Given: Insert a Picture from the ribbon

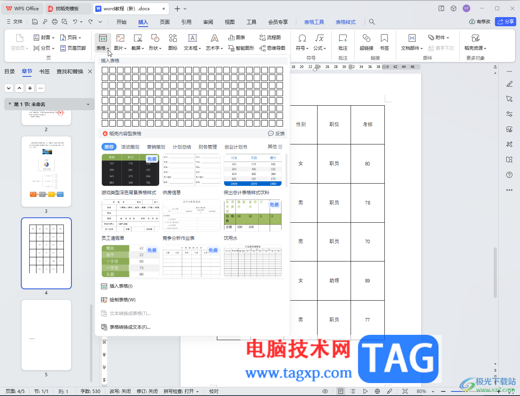Looking at the screenshot, I should point(120,42).
